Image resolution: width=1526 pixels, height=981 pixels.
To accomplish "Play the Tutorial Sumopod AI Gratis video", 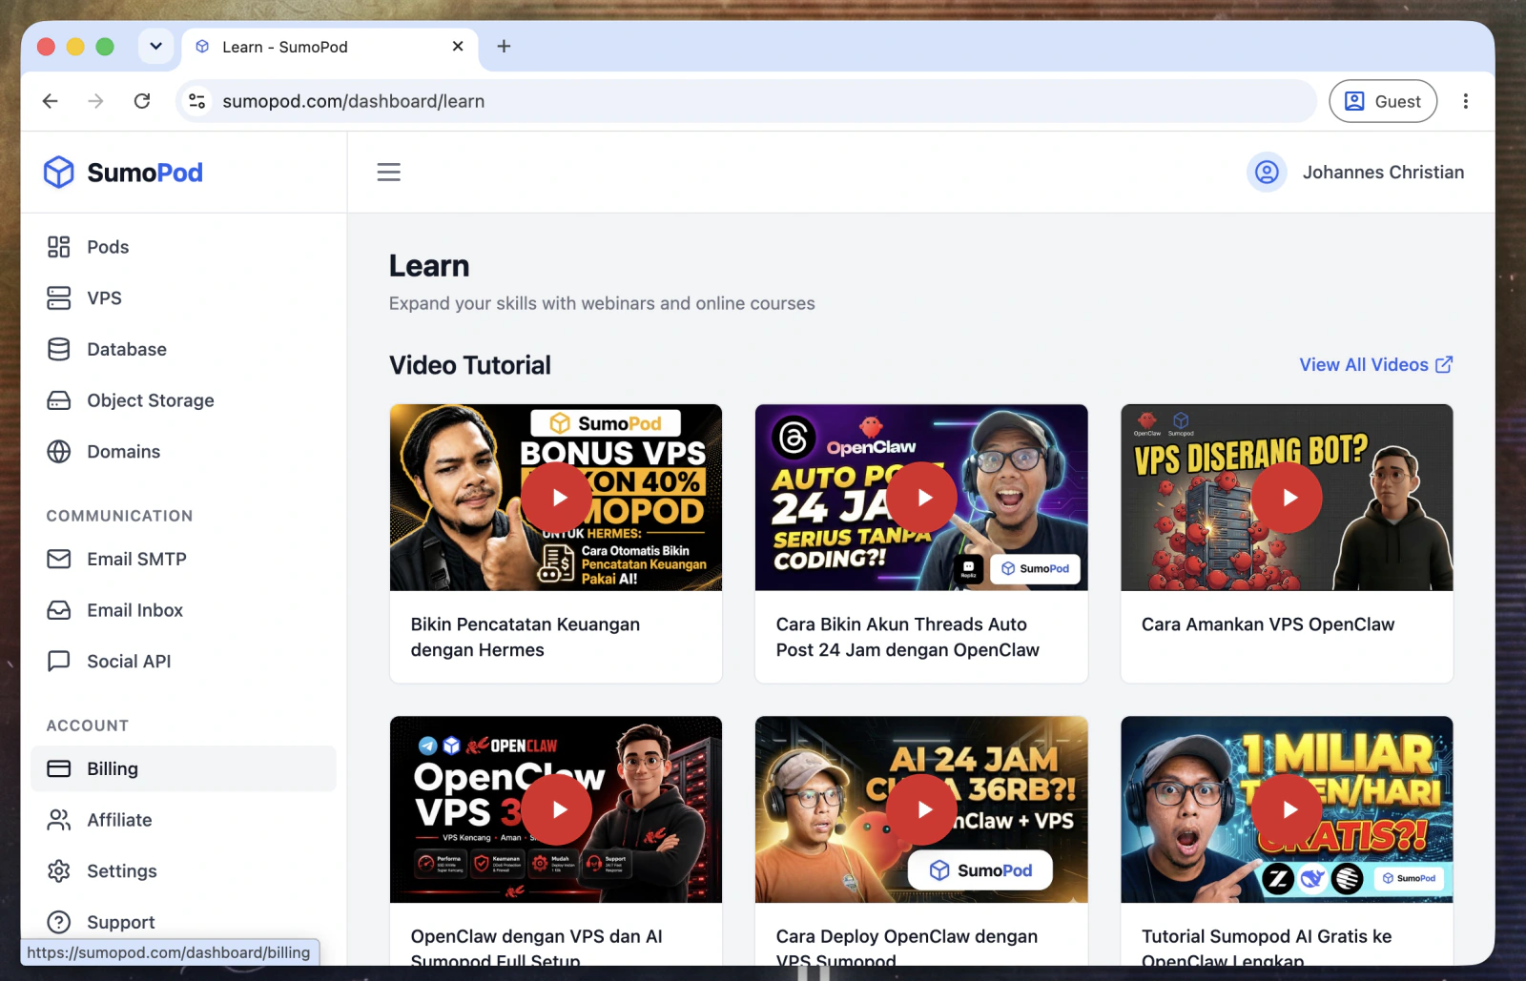I will pyautogui.click(x=1288, y=809).
